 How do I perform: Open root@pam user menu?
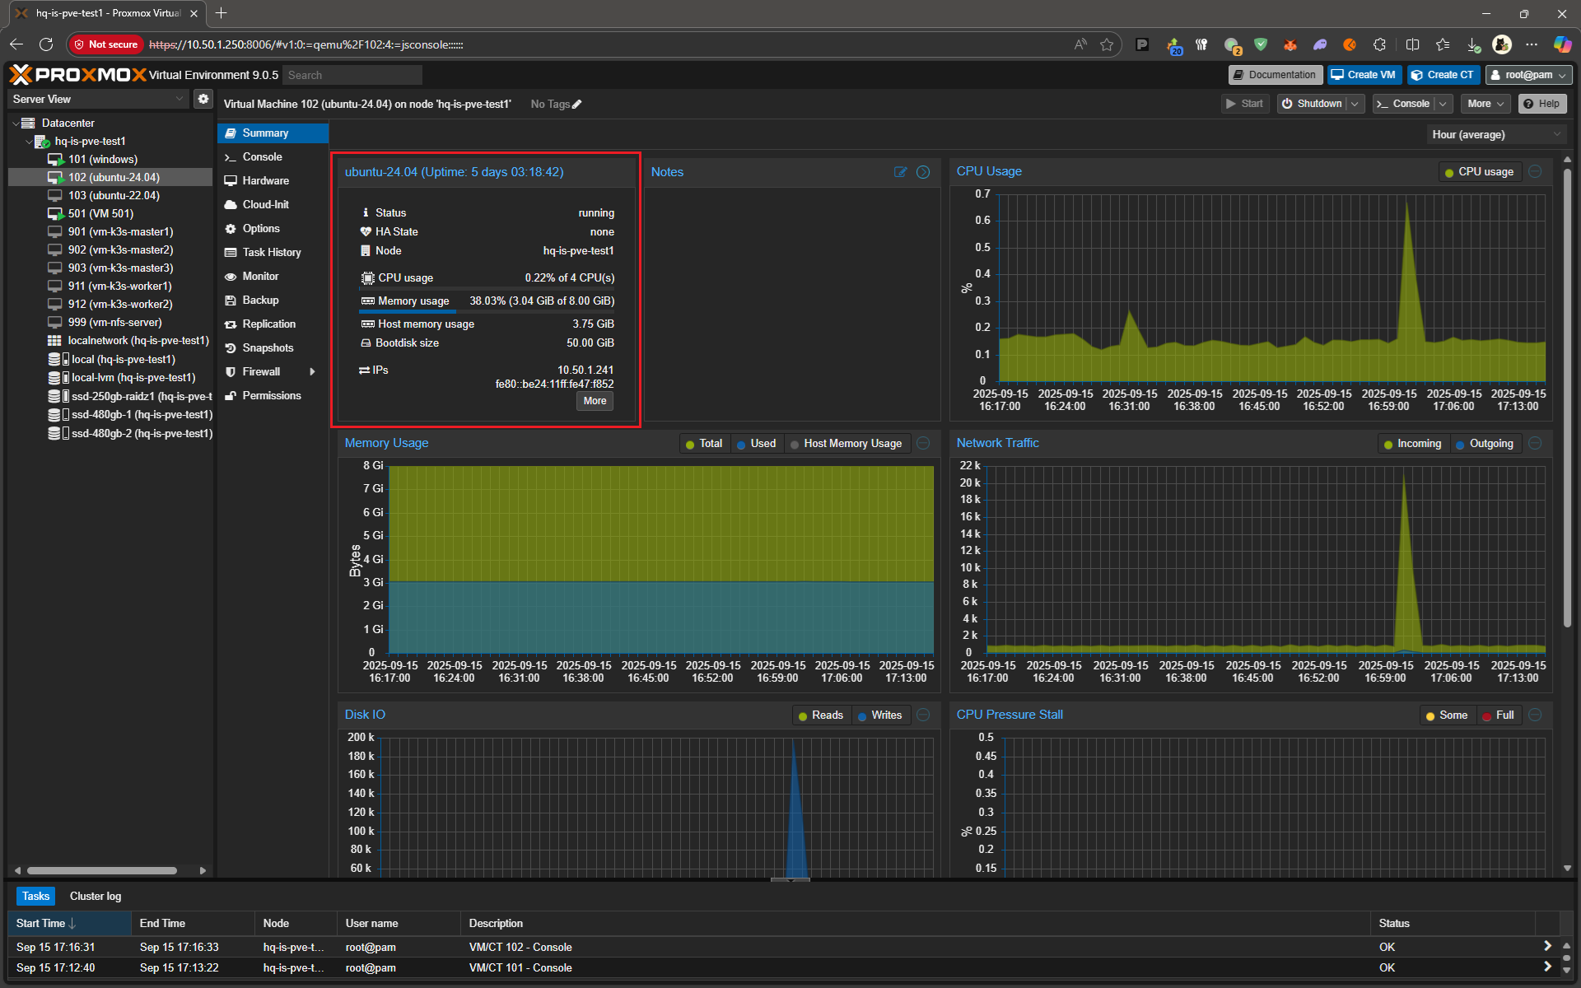(1529, 75)
